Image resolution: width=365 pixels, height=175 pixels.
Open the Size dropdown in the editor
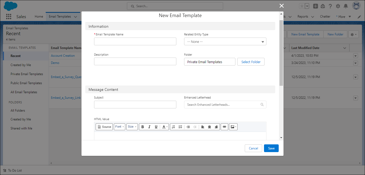click(x=132, y=127)
